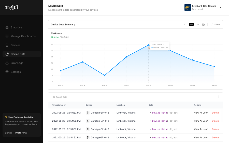The height and width of the screenshot is (143, 229).
Task: Click the chart point for May 17
Action: click(61, 71)
